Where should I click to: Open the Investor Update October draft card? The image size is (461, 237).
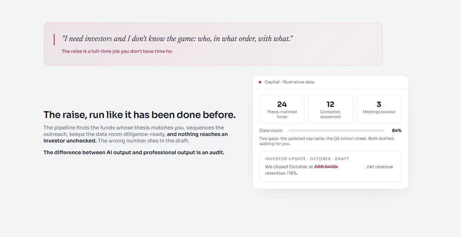point(330,167)
